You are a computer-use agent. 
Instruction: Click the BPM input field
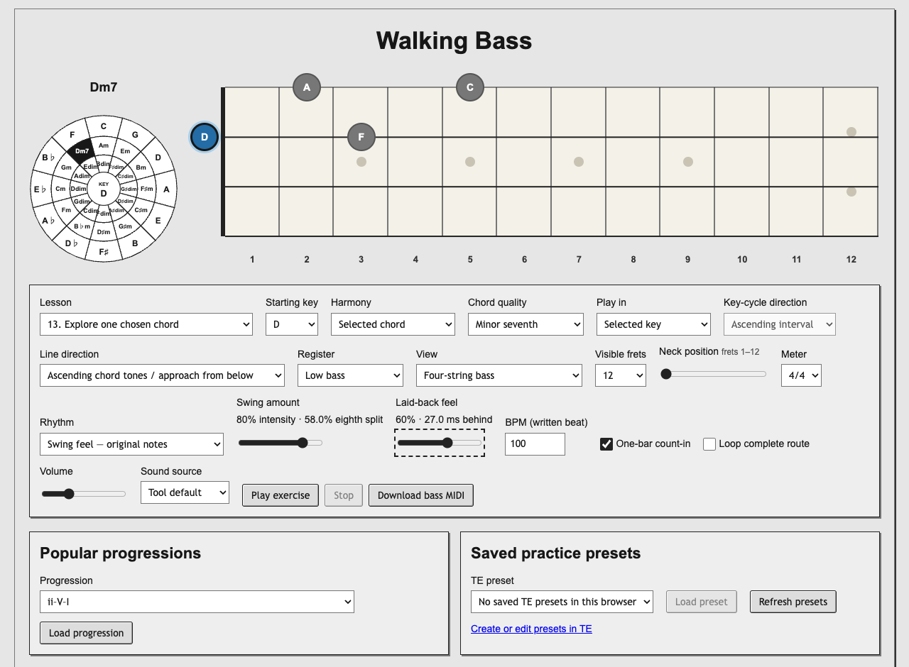[x=535, y=443]
